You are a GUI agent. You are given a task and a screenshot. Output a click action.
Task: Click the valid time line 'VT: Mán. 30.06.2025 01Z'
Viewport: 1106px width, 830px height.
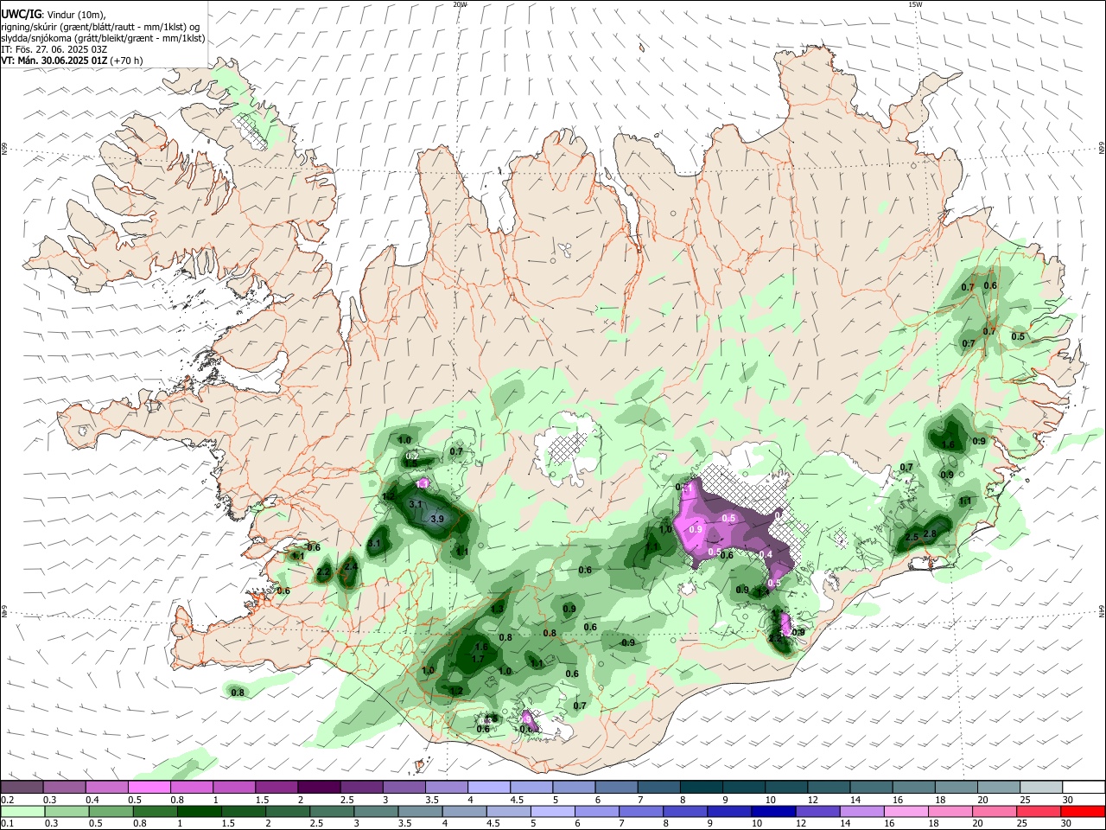(x=54, y=61)
